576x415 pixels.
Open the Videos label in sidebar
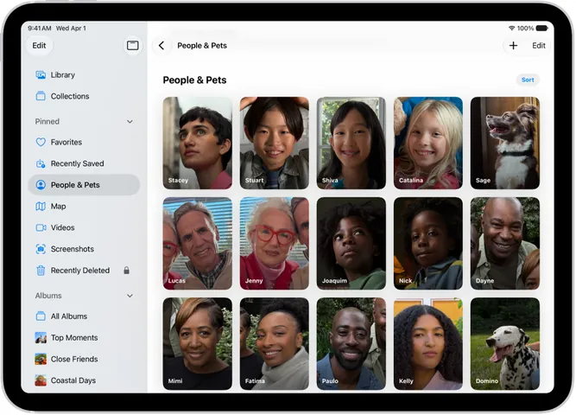click(x=62, y=227)
